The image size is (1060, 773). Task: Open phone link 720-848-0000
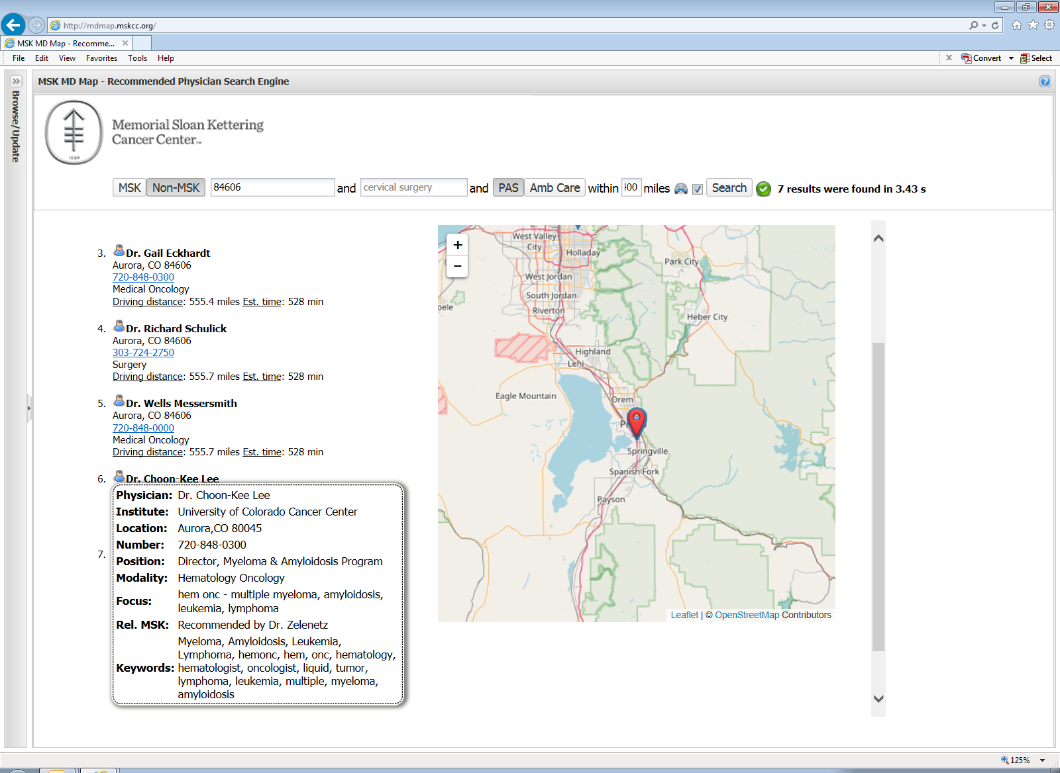(x=143, y=428)
